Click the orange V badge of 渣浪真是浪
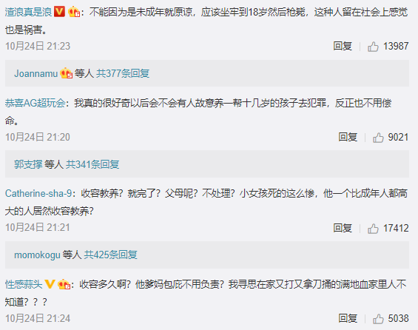Viewport: 418px width, 330px height. (x=59, y=12)
